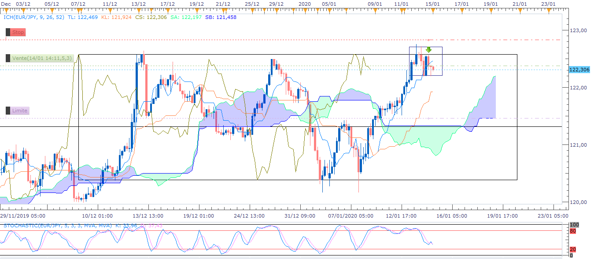The image size is (594, 259).
Task: Click the 07/01/2020 05:00 time axis label
Action: coord(351,216)
